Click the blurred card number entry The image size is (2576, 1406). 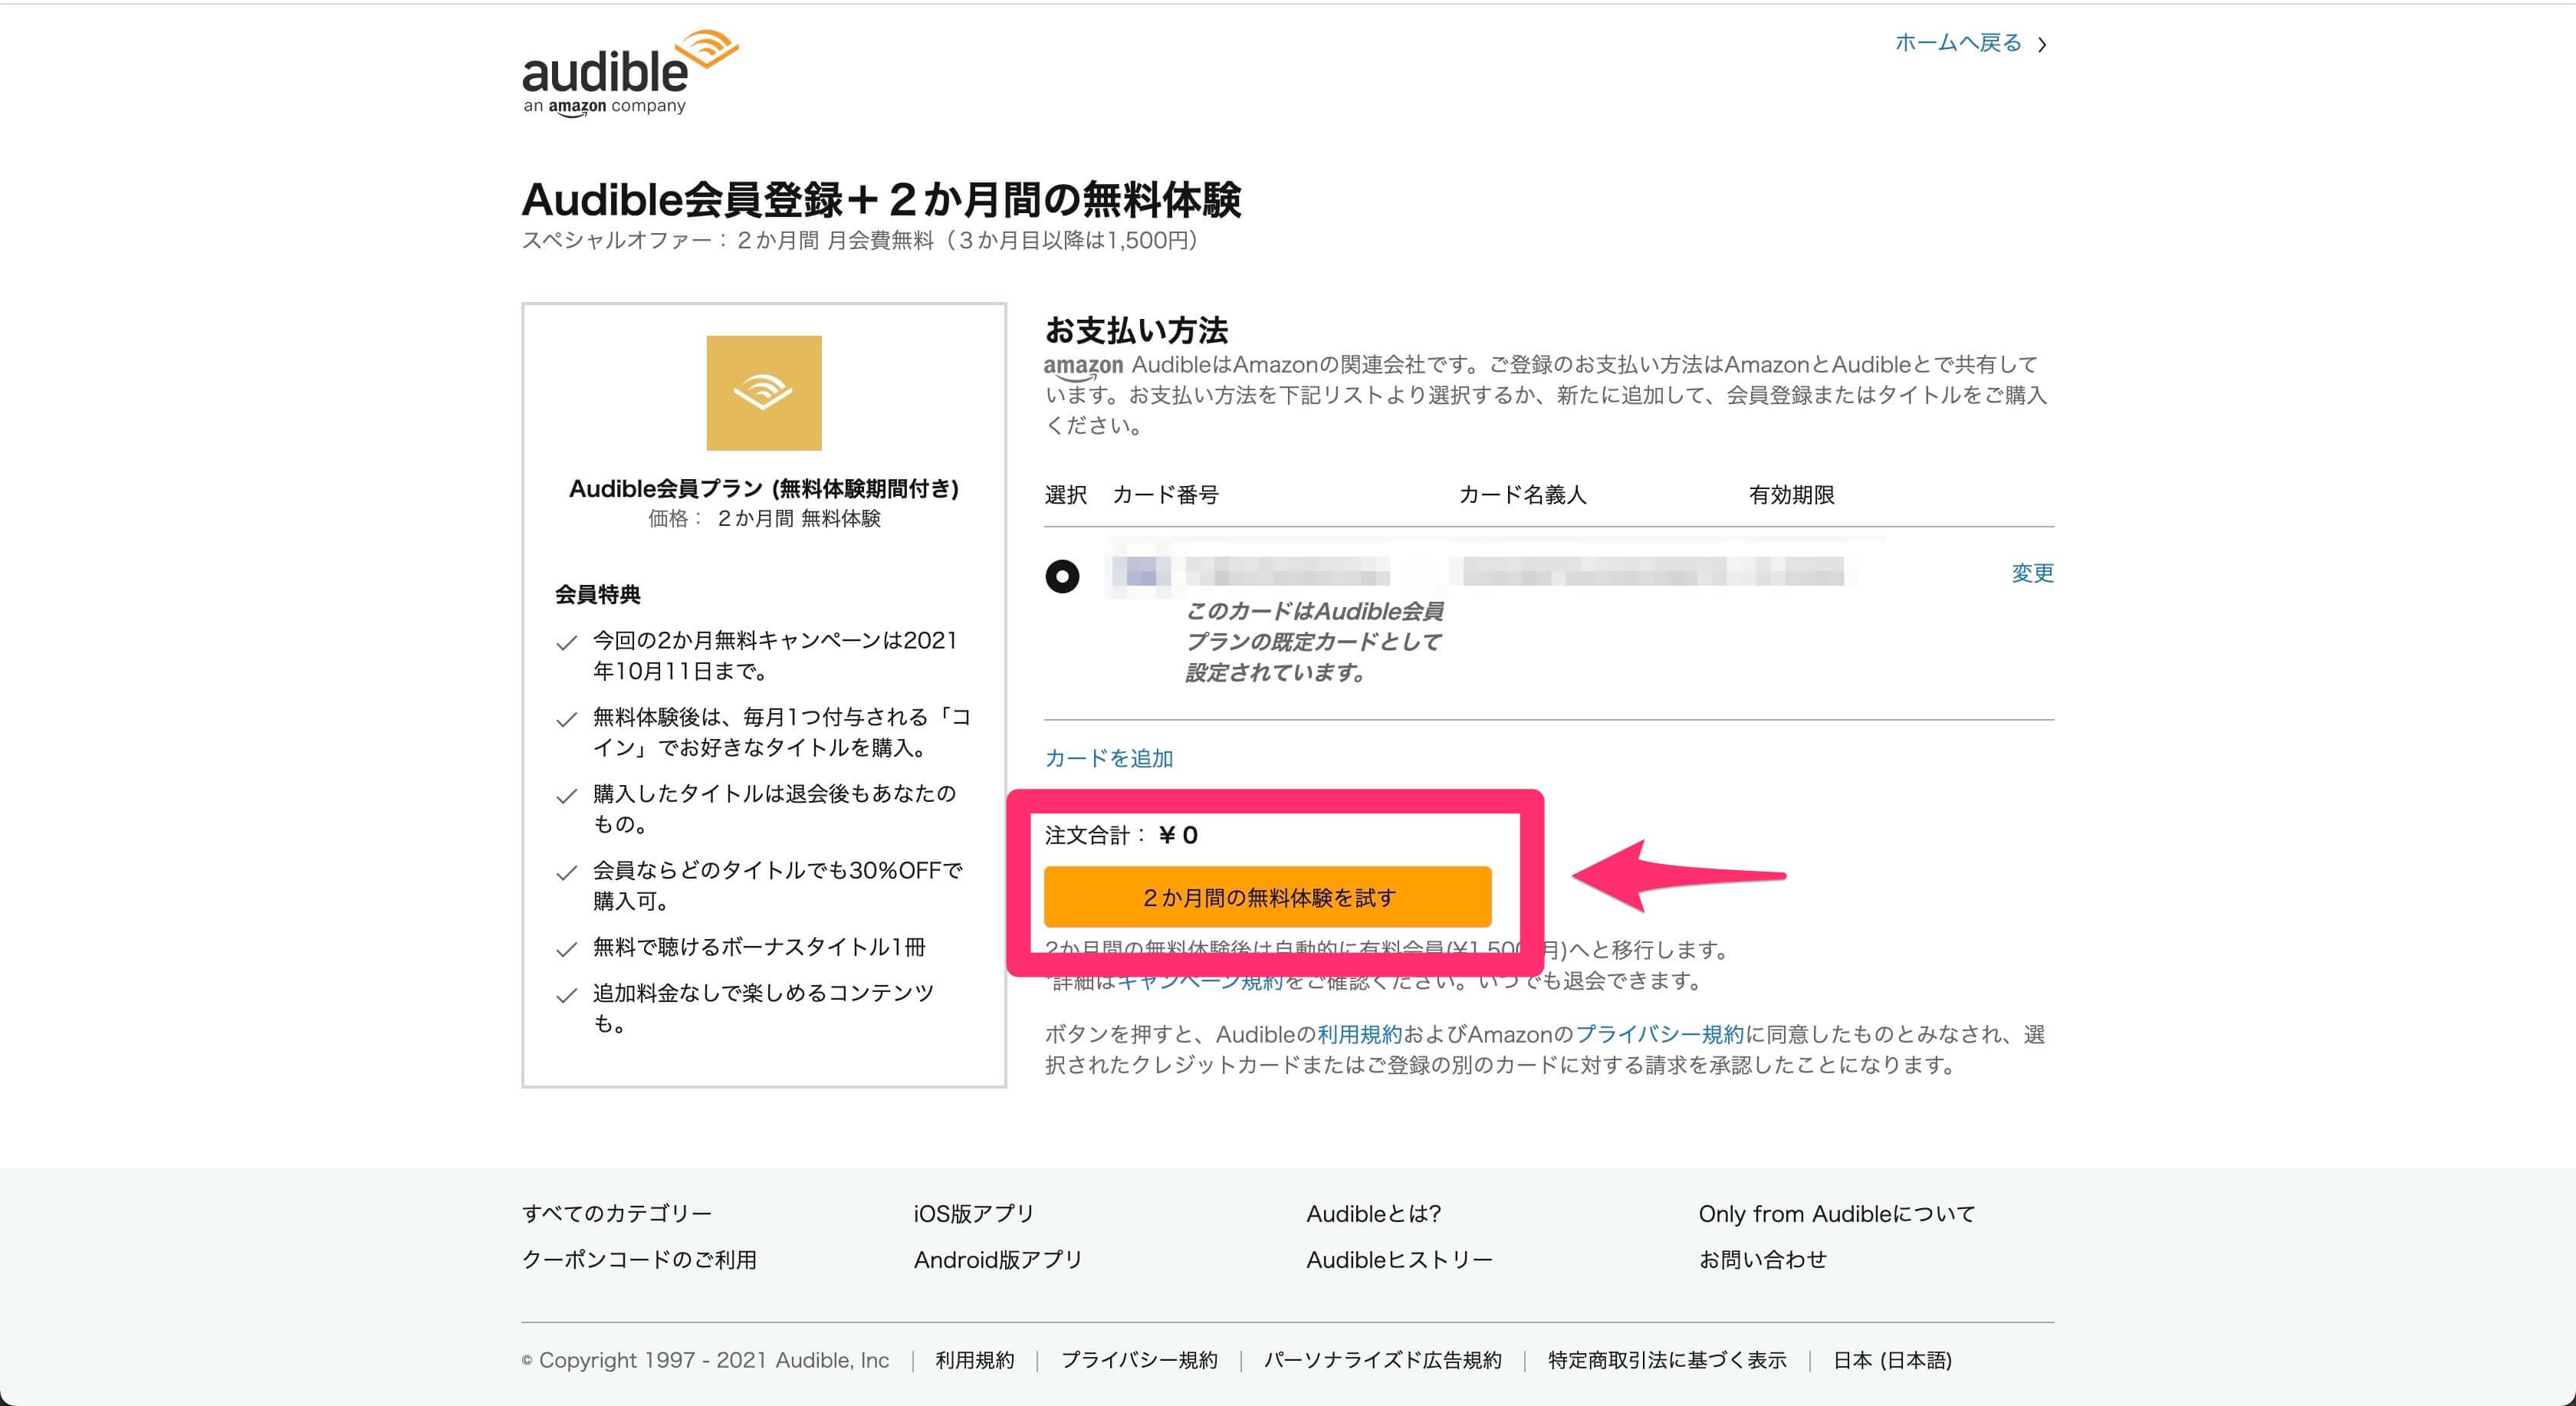1250,572
